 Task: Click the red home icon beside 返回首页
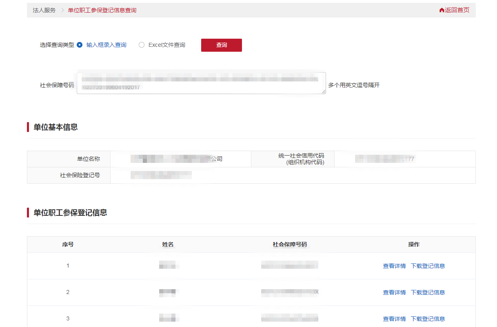coord(442,10)
